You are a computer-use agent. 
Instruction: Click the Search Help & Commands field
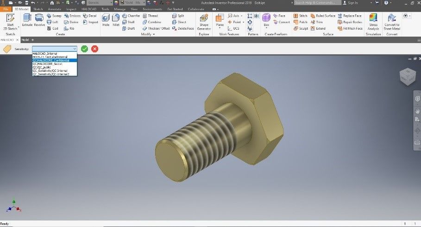(318, 3)
